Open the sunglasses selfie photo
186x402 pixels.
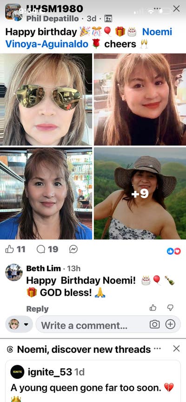[x=46, y=99]
